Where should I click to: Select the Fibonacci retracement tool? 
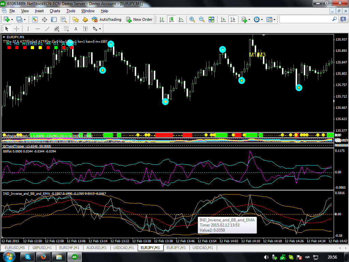(66, 29)
